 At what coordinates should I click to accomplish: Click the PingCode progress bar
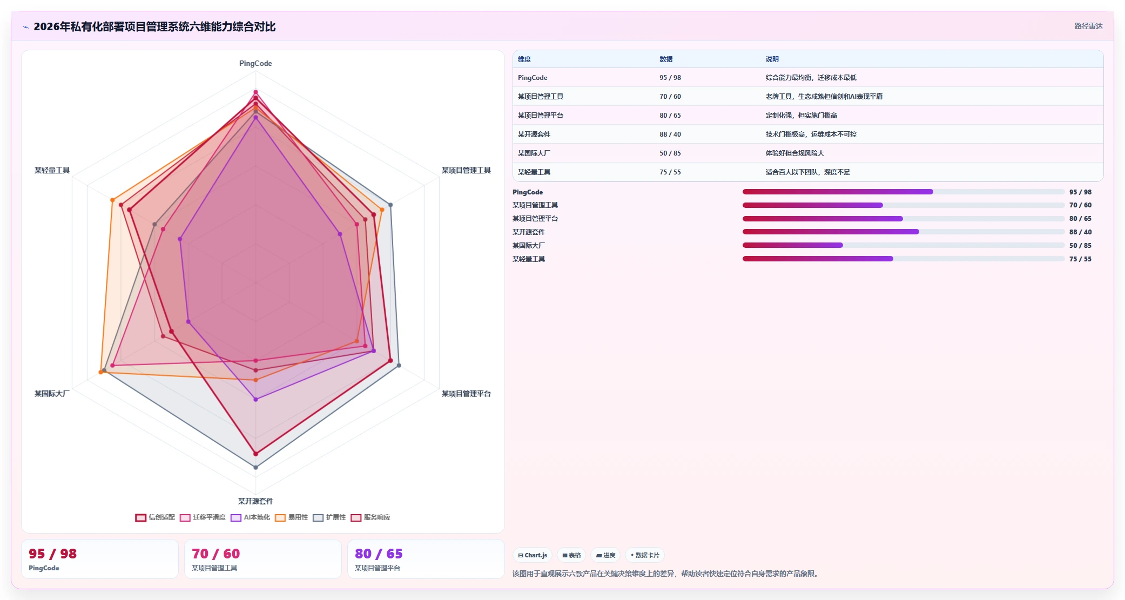point(904,192)
